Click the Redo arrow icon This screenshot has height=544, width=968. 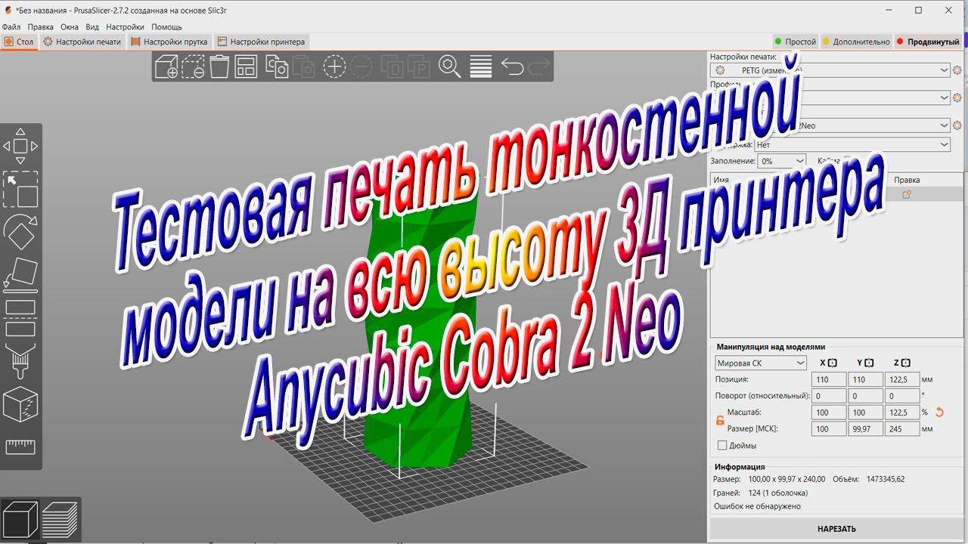click(x=539, y=66)
